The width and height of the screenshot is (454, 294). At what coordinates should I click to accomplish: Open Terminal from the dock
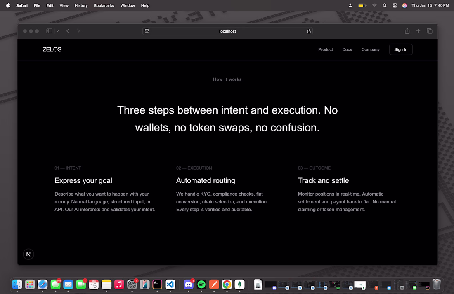(x=157, y=285)
